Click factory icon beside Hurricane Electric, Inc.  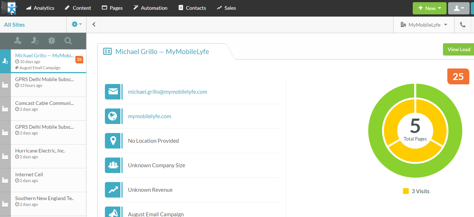(x=5, y=156)
